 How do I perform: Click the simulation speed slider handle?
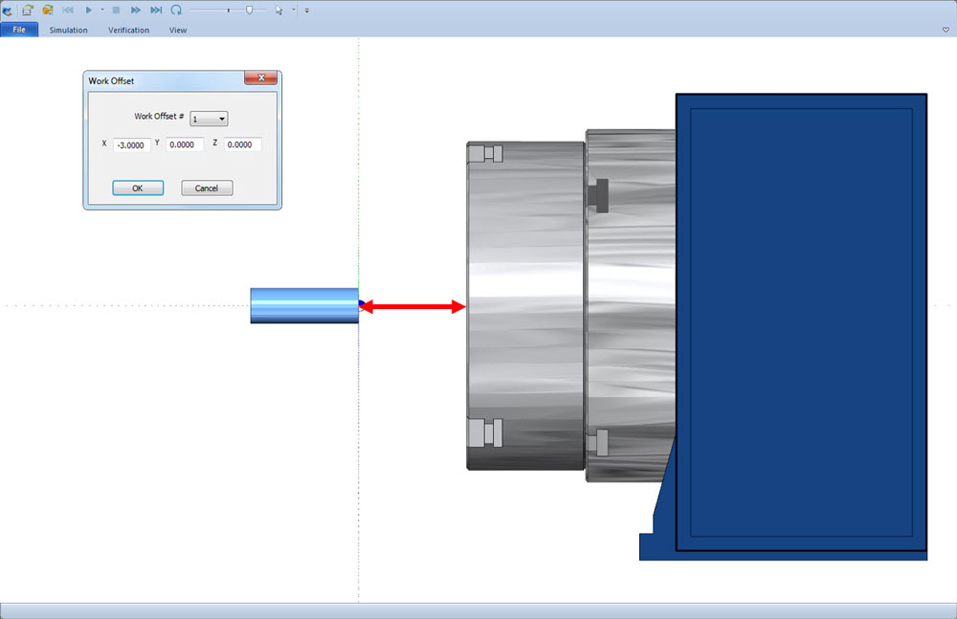(x=249, y=10)
